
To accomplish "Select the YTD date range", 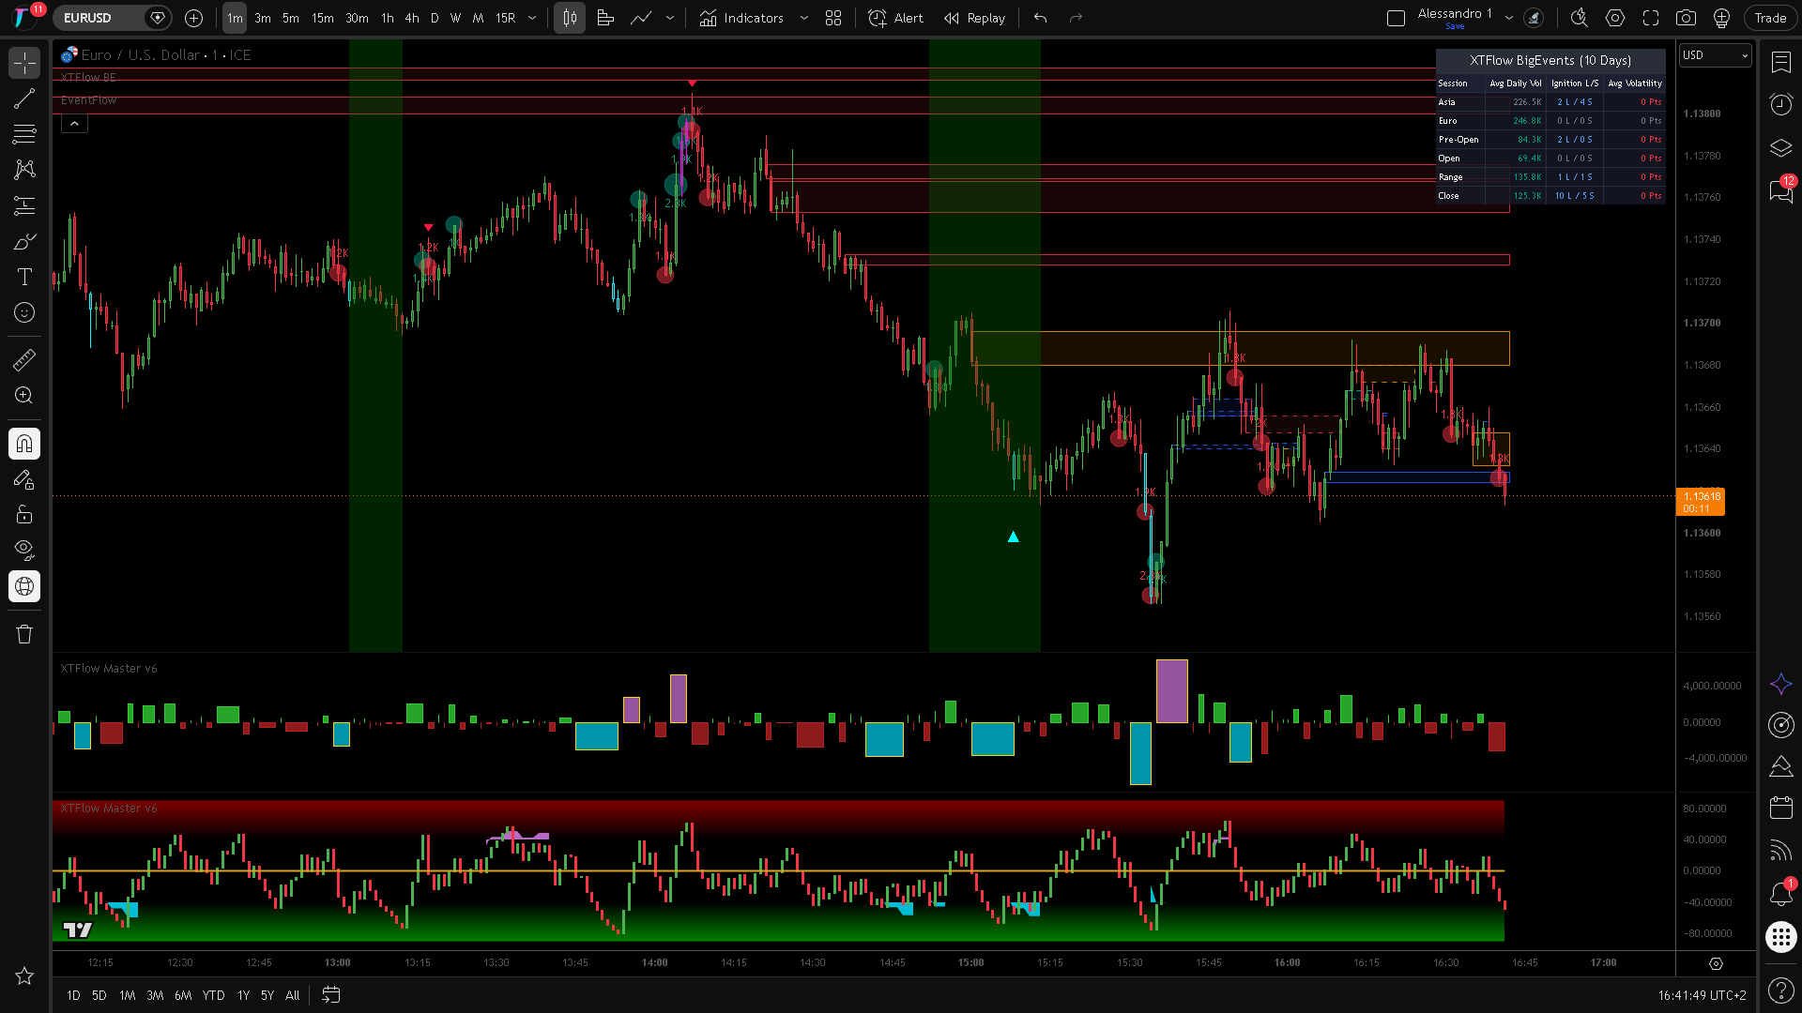I will [x=213, y=995].
